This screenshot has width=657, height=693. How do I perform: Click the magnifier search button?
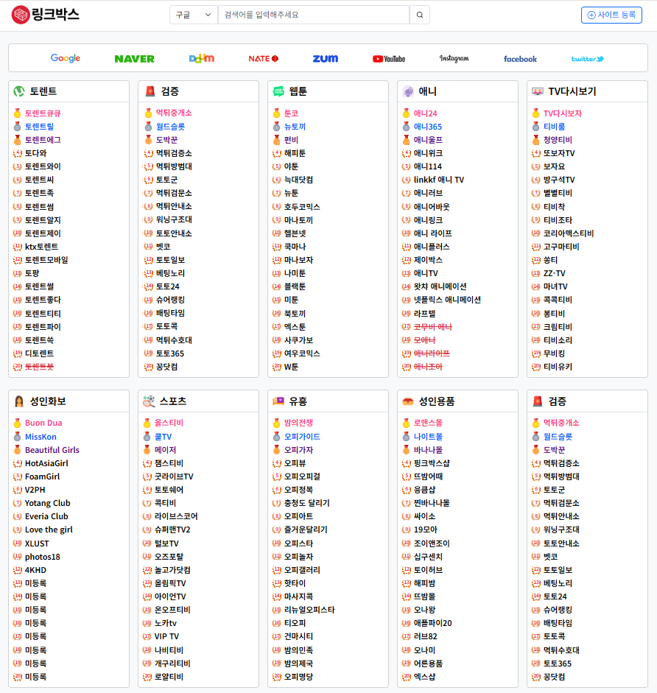point(419,15)
